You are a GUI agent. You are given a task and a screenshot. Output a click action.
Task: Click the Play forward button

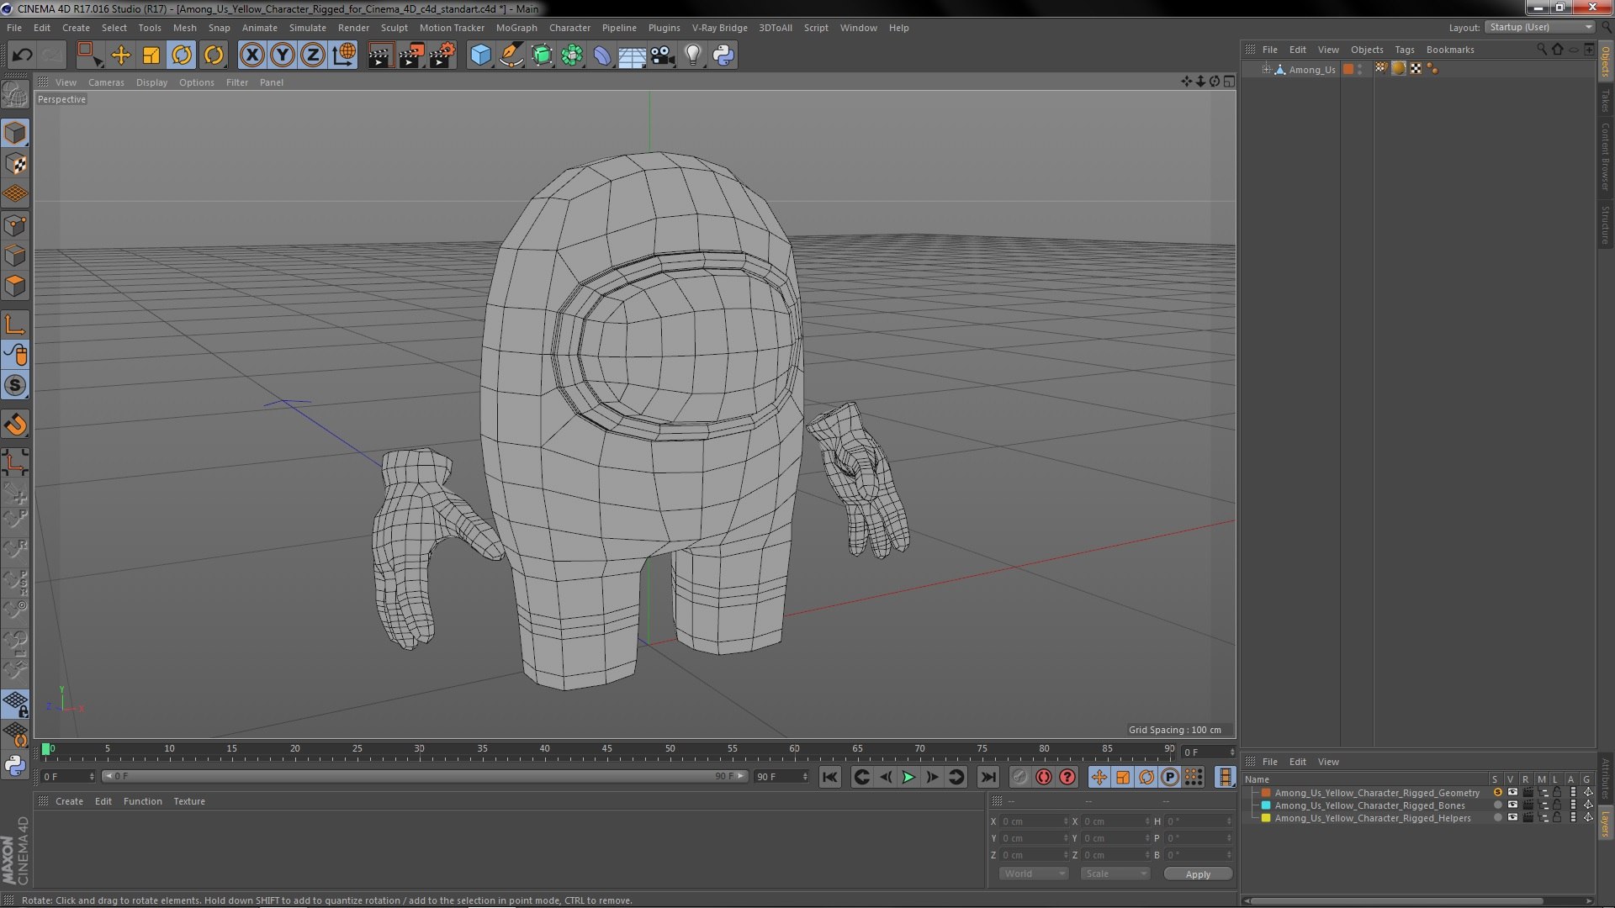[908, 777]
